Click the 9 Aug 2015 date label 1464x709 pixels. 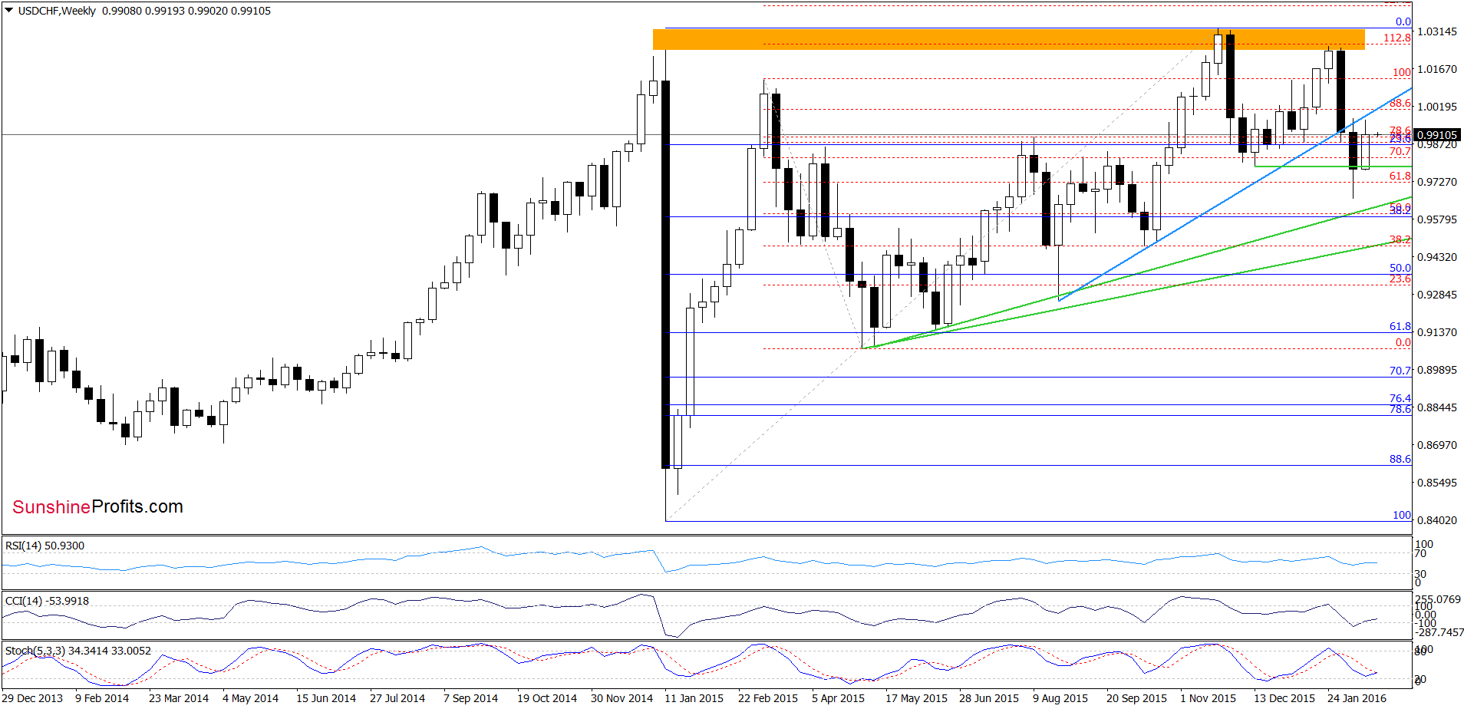(x=1060, y=697)
